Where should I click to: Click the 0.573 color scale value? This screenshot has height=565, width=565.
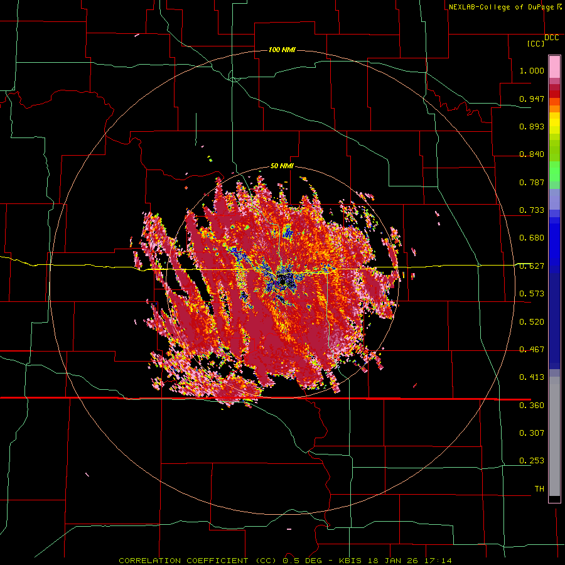point(532,294)
